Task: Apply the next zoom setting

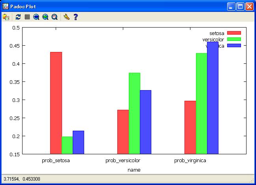Action: [45, 17]
